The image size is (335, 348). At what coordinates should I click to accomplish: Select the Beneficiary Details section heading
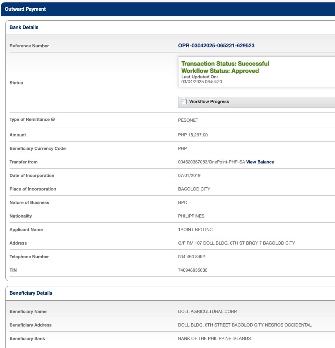click(x=31, y=293)
